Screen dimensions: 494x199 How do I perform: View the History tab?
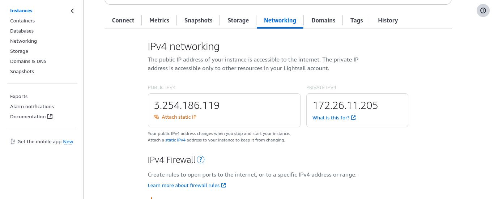(x=388, y=20)
